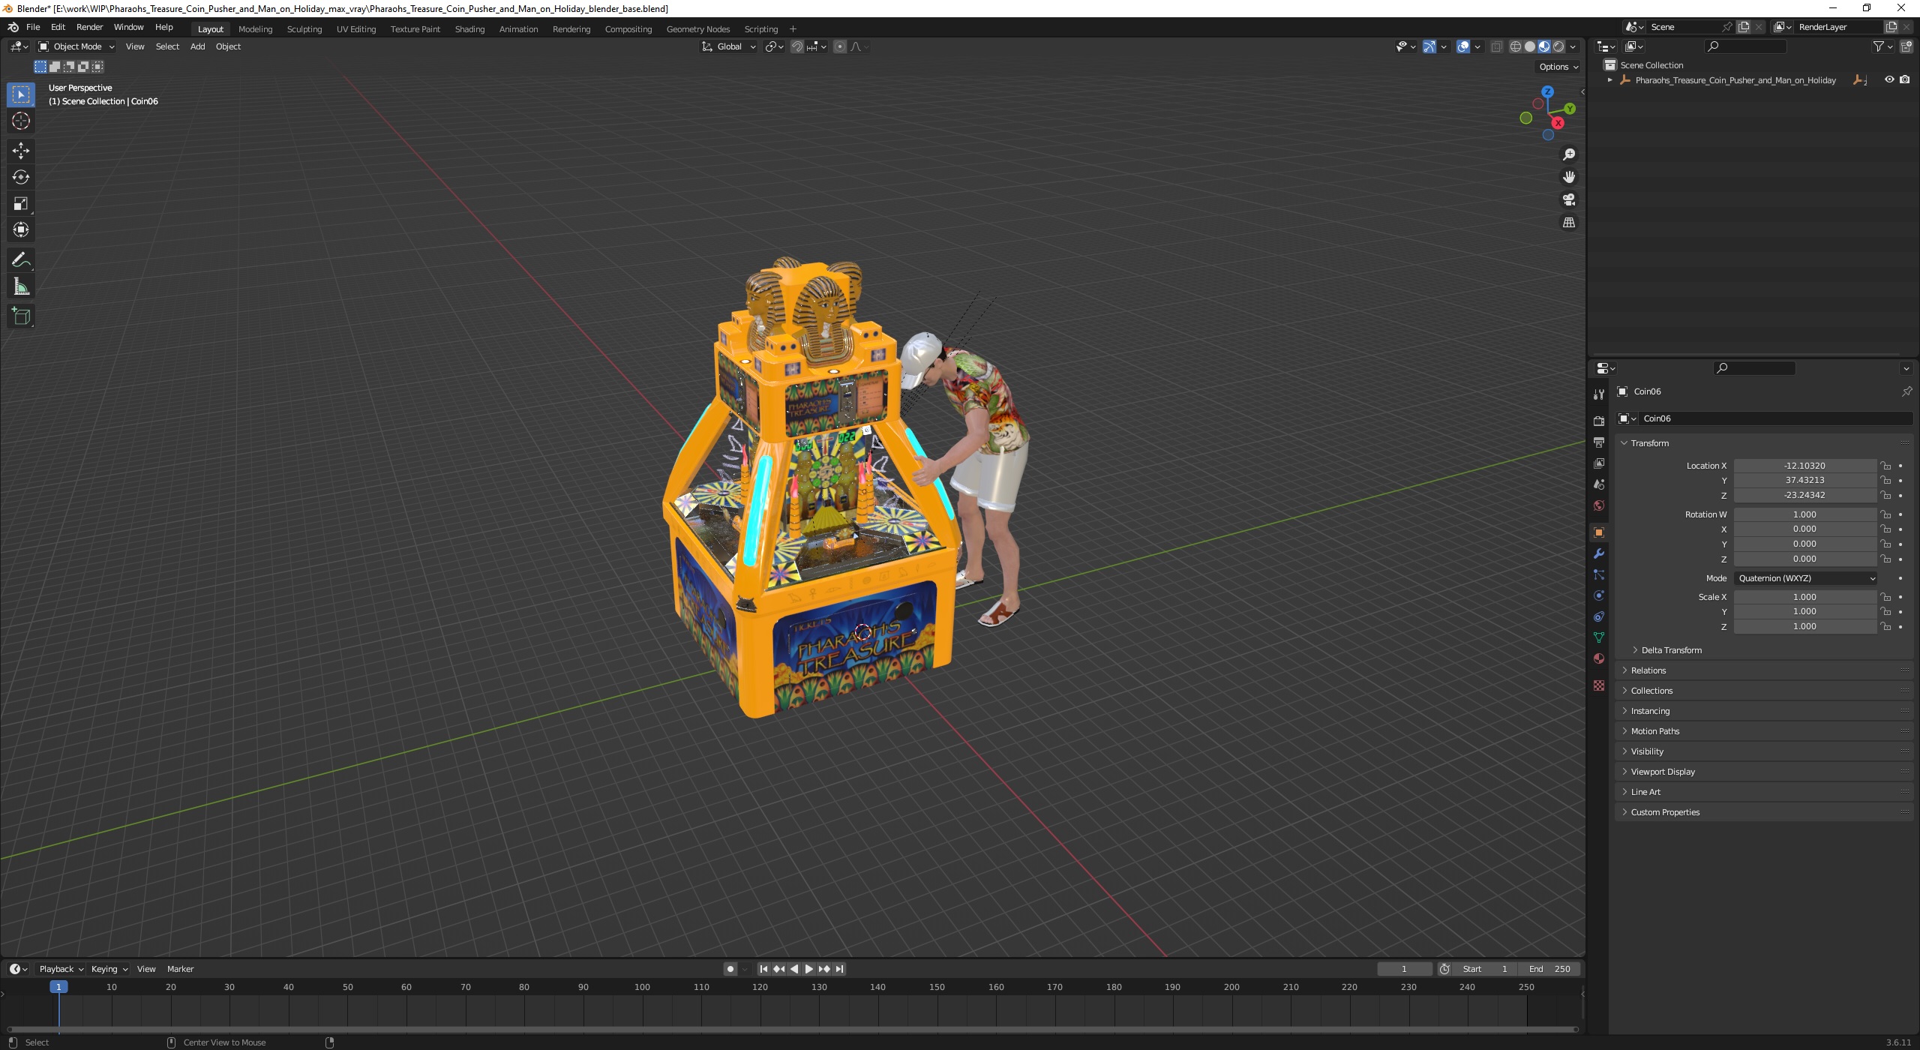Open the File menu
The height and width of the screenshot is (1050, 1920).
[33, 27]
